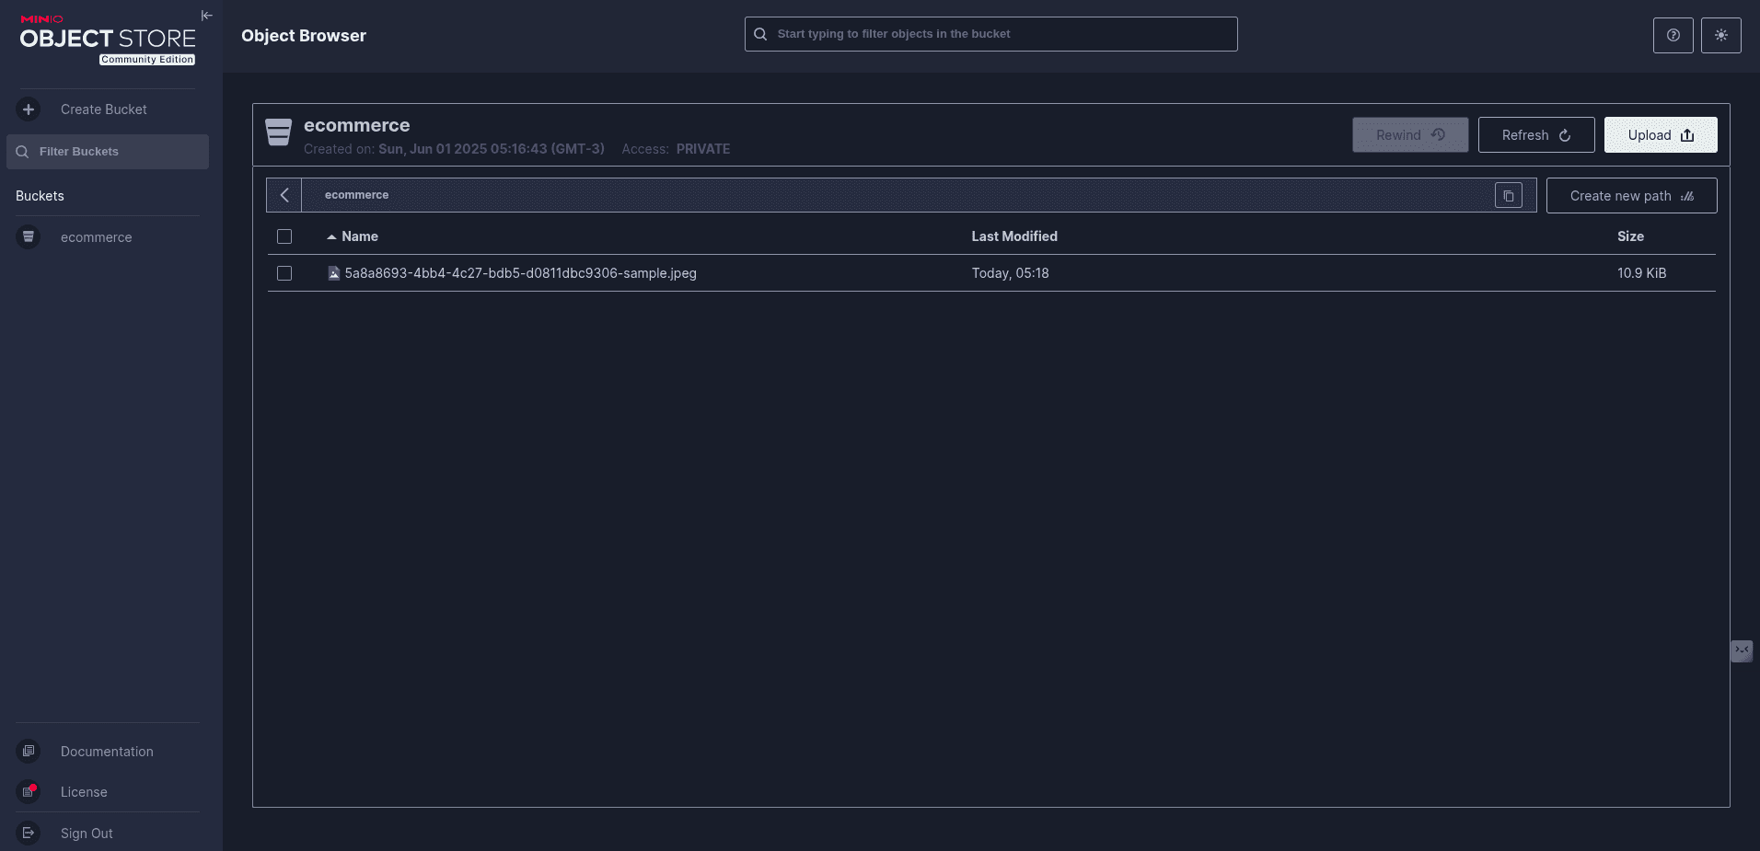Click the copy path icon
Screen dimensions: 1760x851
click(x=1508, y=196)
